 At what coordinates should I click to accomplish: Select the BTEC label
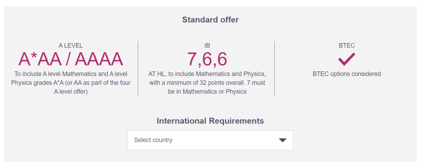[347, 46]
